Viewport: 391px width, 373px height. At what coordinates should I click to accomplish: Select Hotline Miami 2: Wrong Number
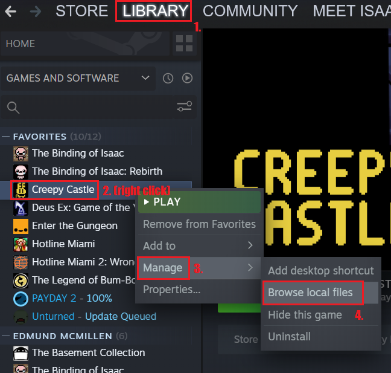[83, 262]
